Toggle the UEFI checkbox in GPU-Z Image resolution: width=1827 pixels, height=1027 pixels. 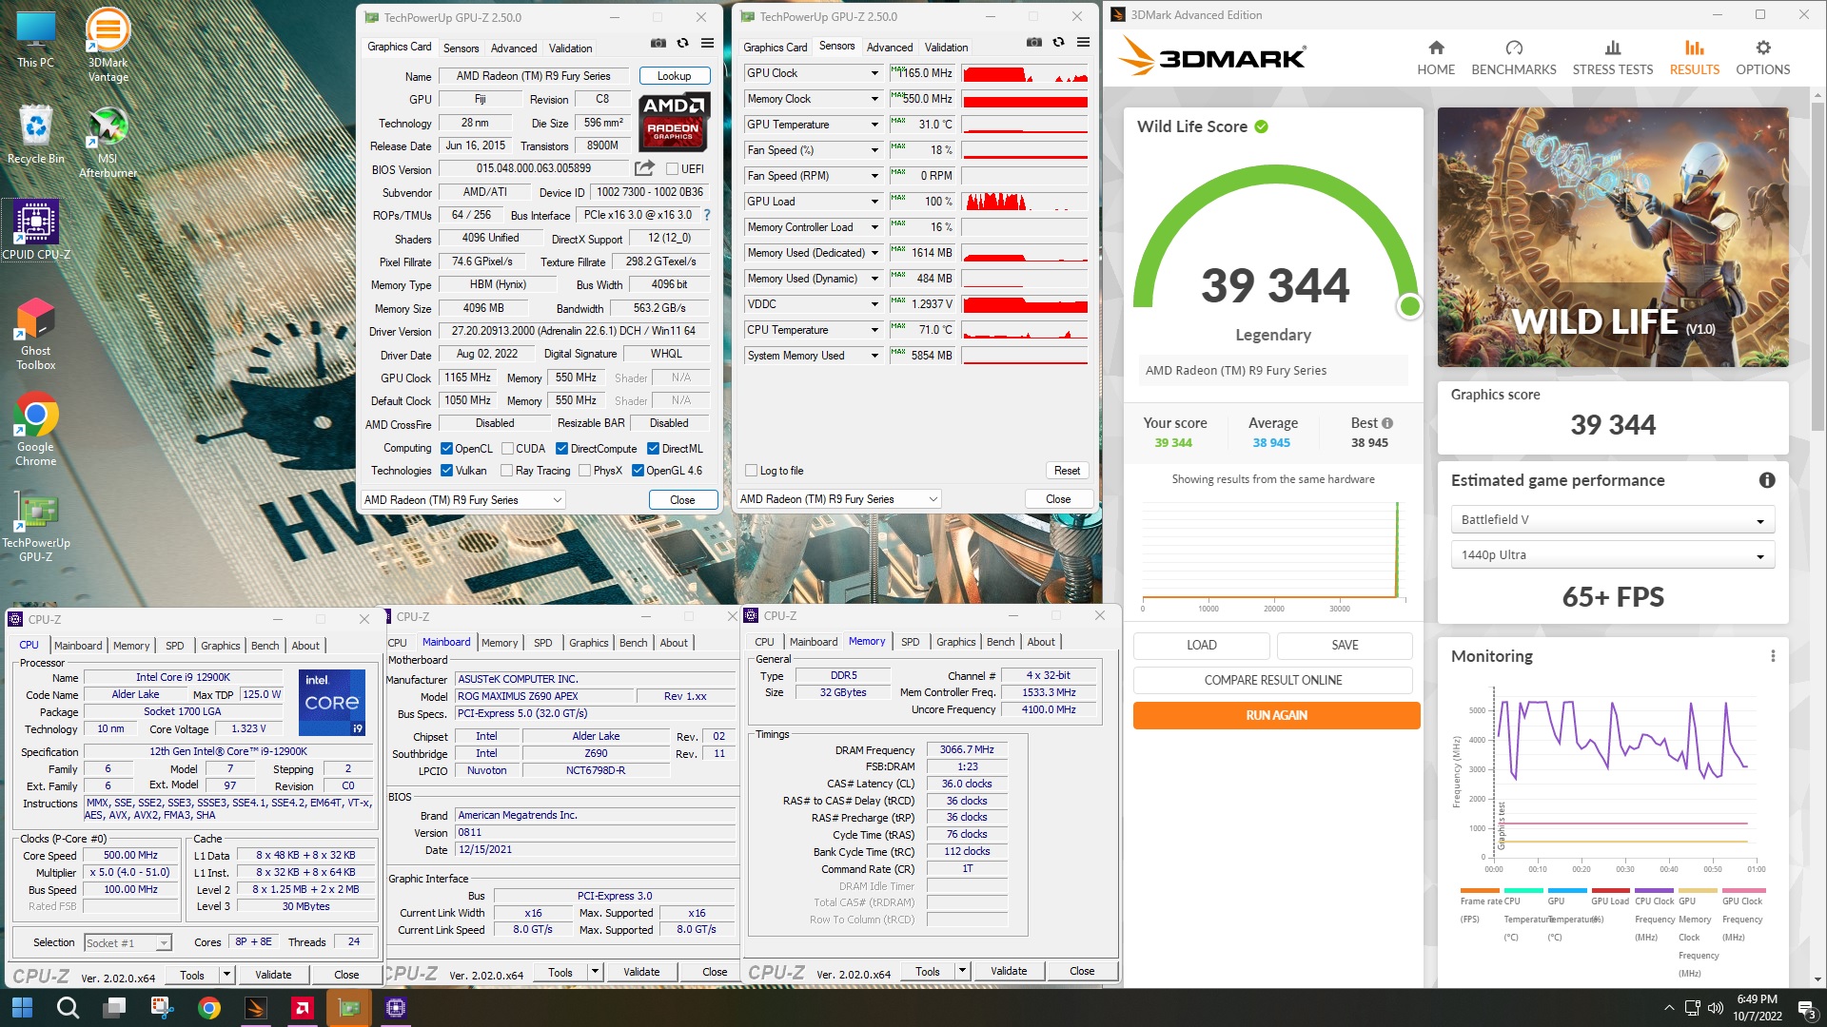point(672,169)
